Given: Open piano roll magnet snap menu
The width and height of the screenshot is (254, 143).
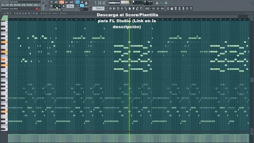Looking at the screenshot, I should [8, 14].
